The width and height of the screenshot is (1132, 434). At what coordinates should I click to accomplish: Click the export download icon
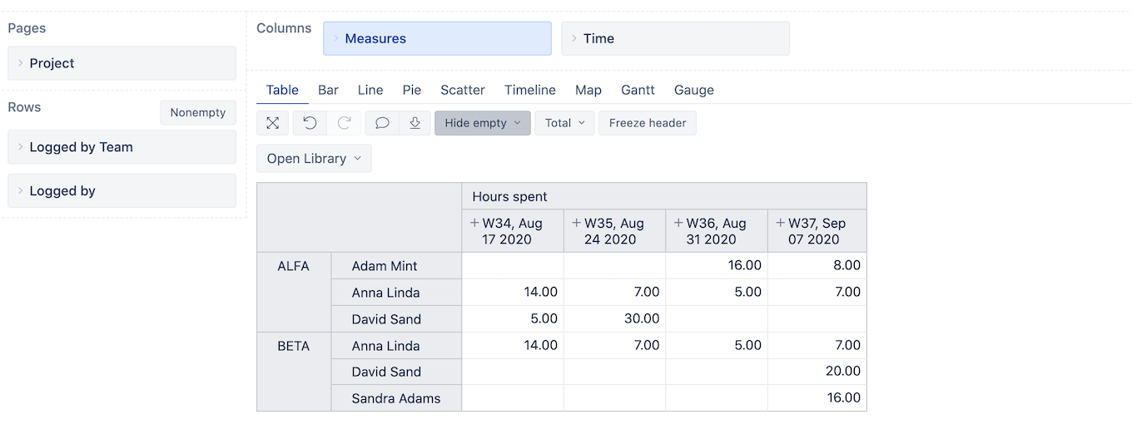(415, 123)
